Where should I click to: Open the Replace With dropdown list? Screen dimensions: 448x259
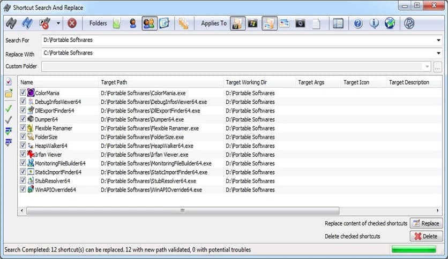(438, 53)
